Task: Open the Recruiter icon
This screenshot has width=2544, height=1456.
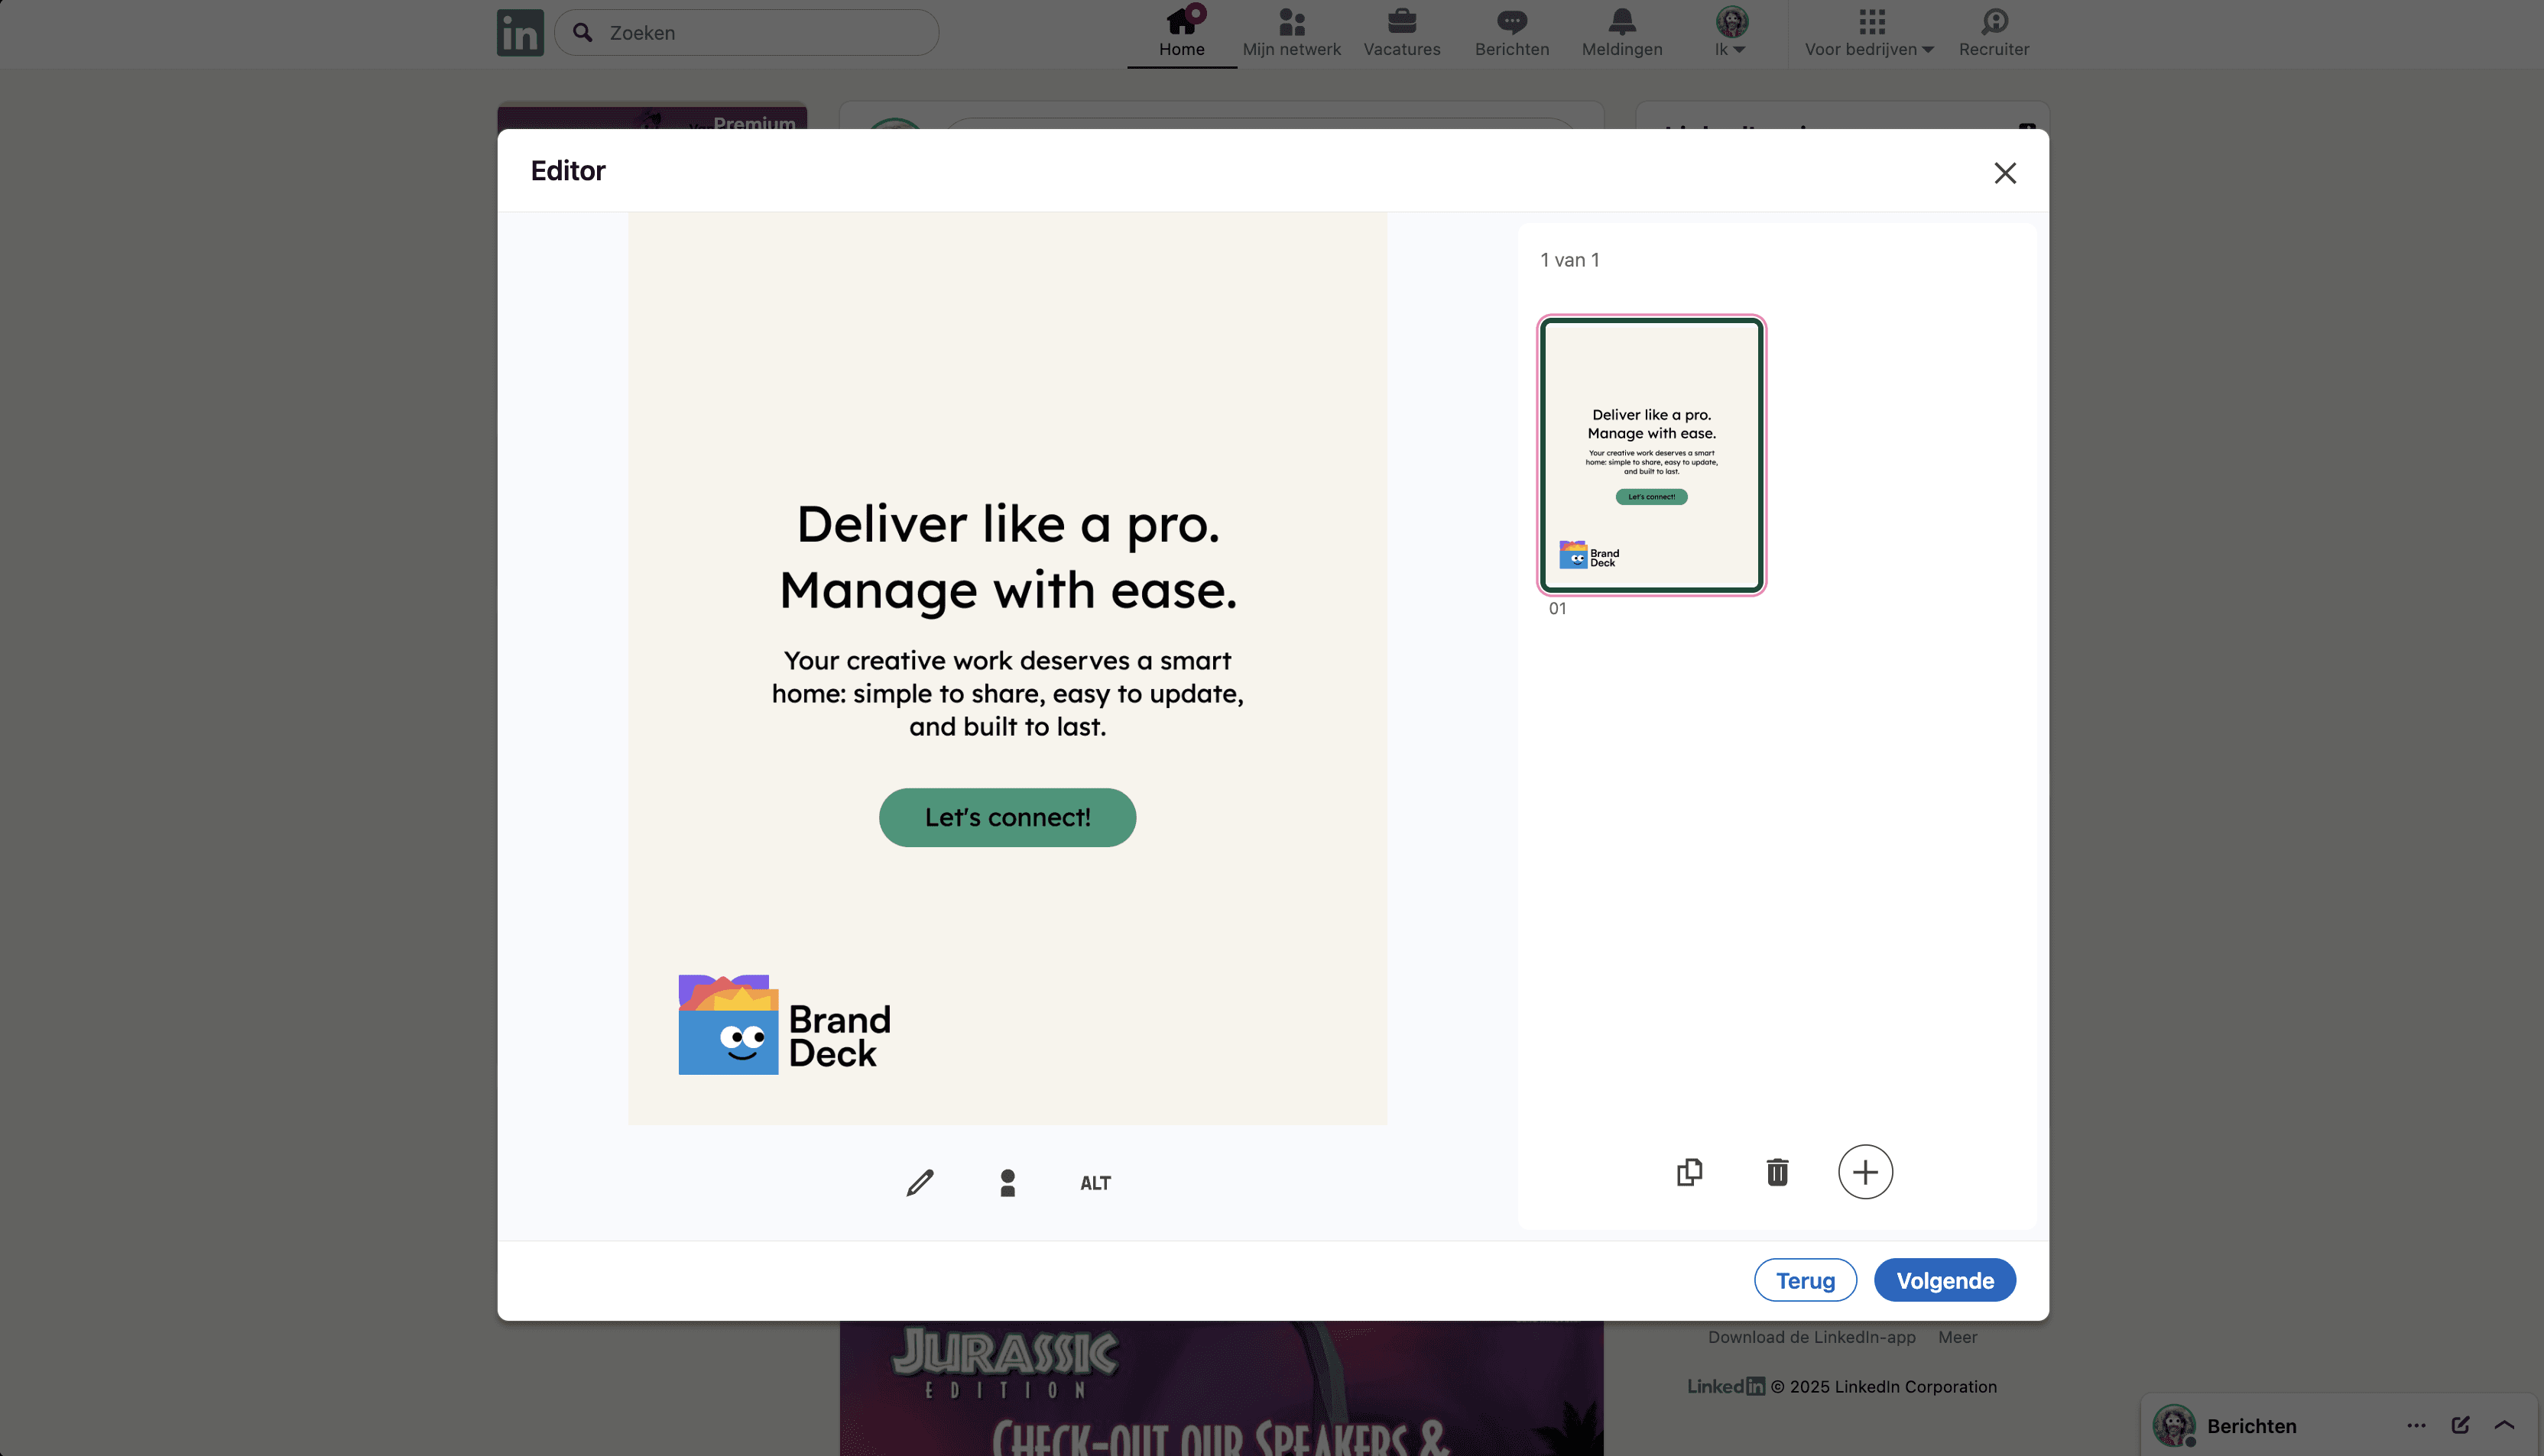Action: [1993, 32]
